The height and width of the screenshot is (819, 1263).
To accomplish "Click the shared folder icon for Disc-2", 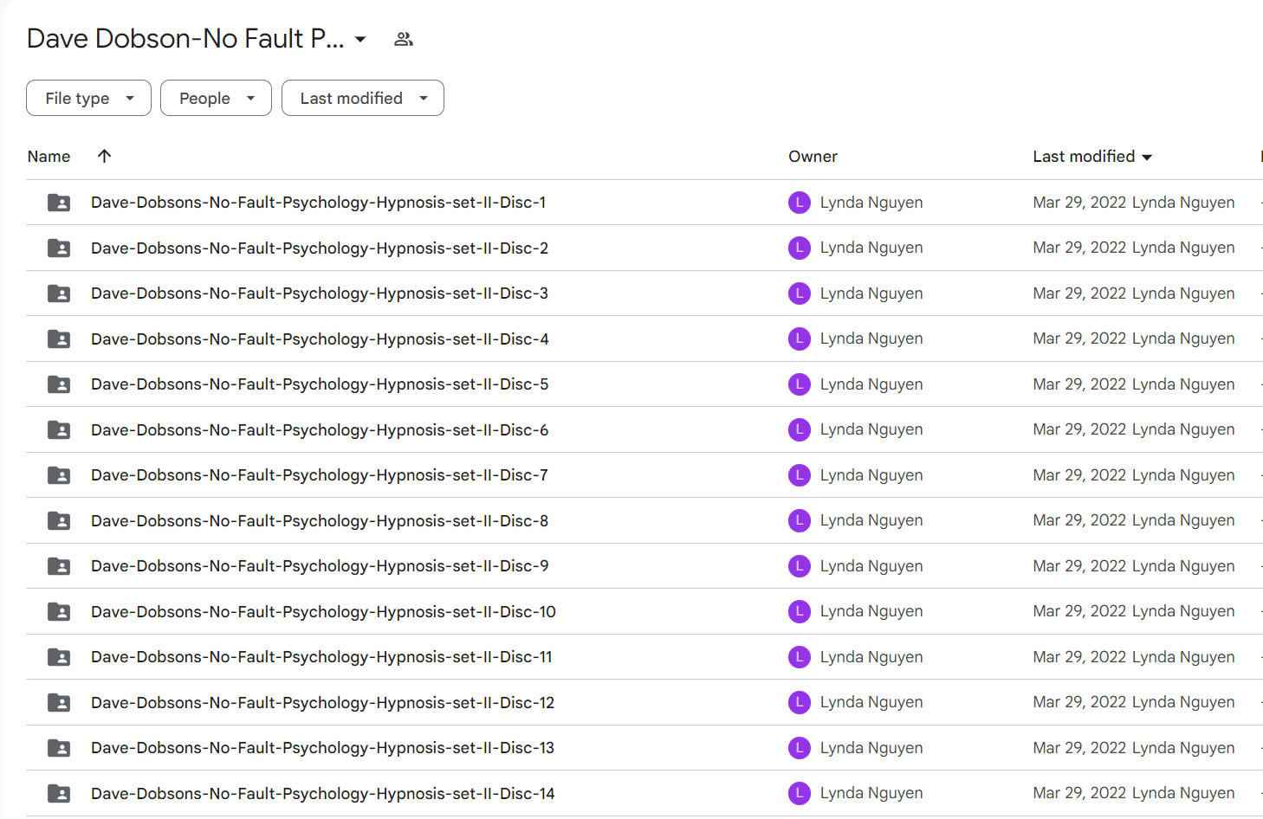I will click(x=59, y=248).
